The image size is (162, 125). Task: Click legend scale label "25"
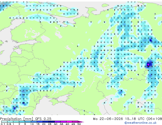(x=50, y=124)
